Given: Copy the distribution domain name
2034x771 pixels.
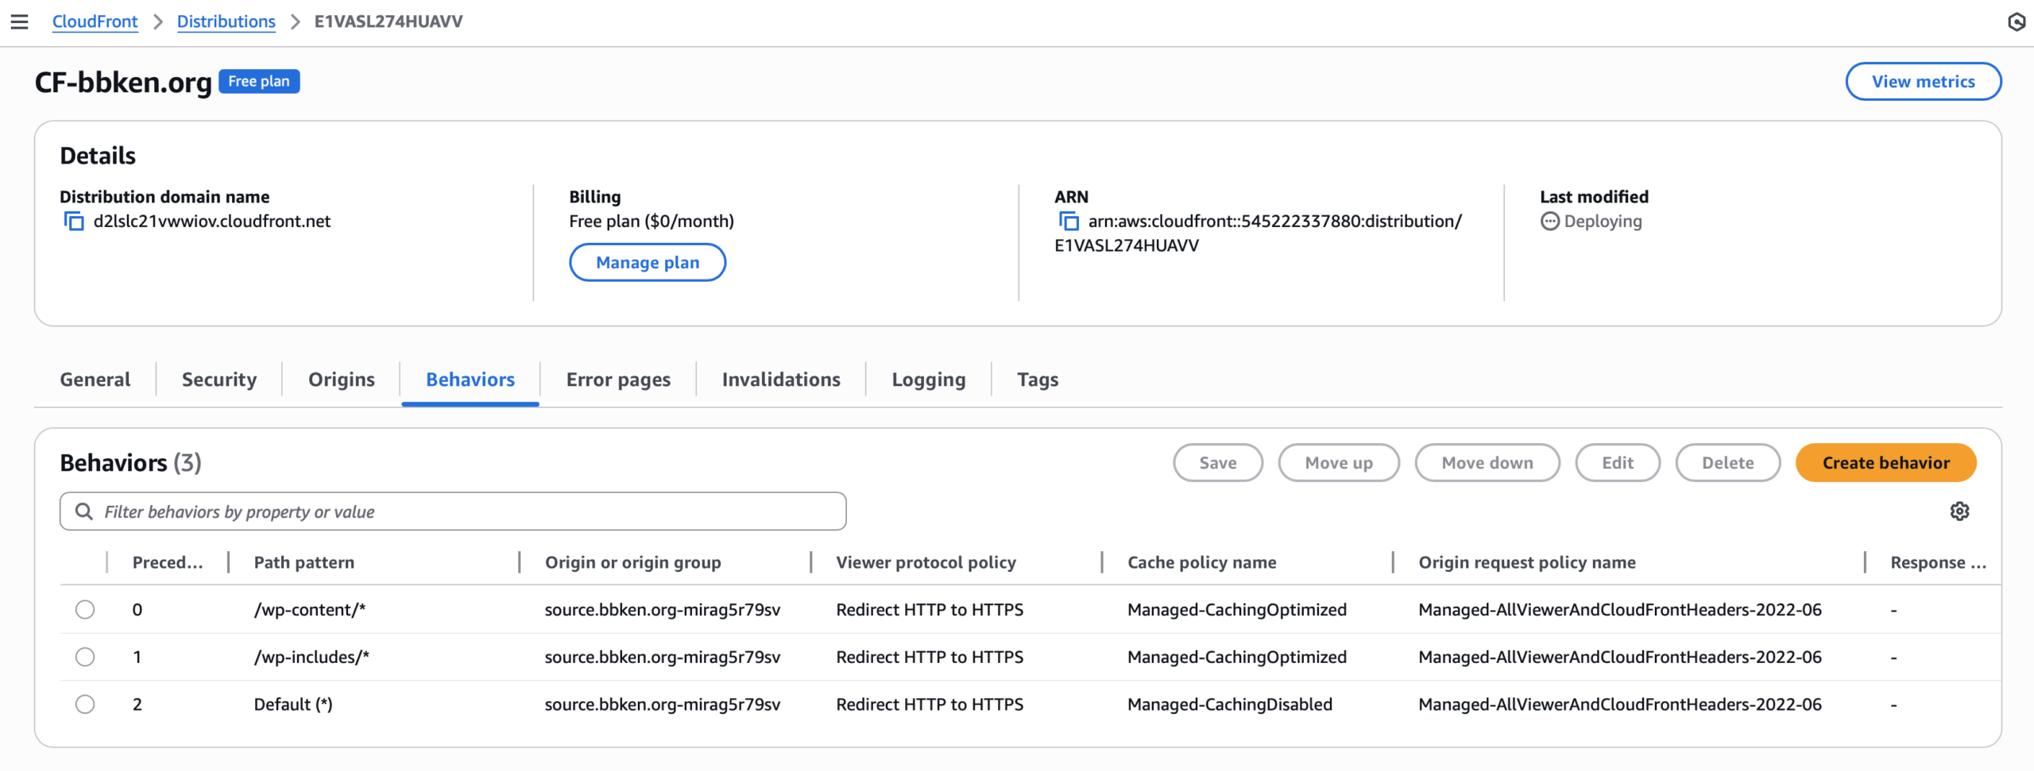Looking at the screenshot, I should (74, 222).
